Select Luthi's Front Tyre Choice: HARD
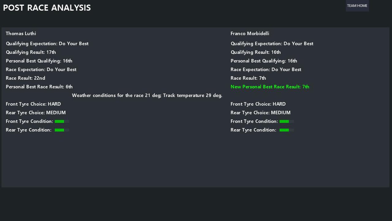392x221 pixels. click(33, 104)
